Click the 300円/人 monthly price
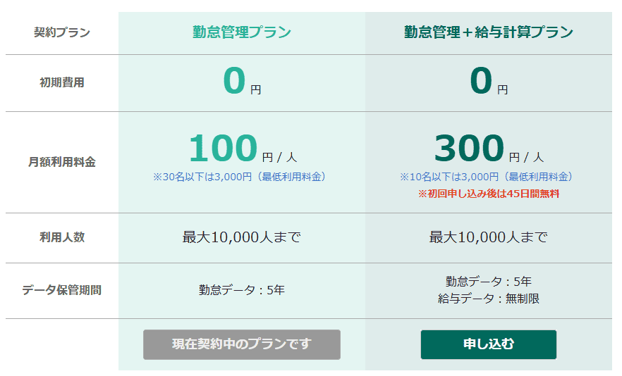Viewport: 622px width, 376px height. click(489, 148)
